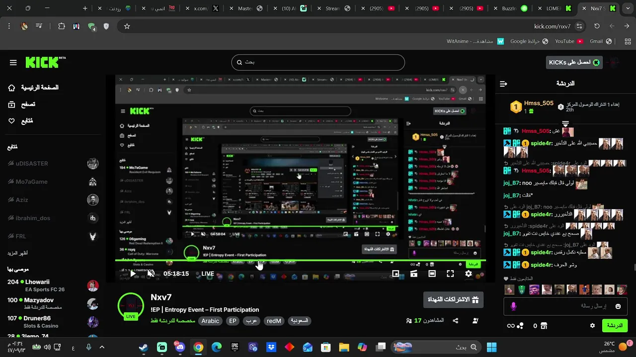Click the Get KICKs button
Image resolution: width=636 pixels, height=357 pixels.
[574, 62]
